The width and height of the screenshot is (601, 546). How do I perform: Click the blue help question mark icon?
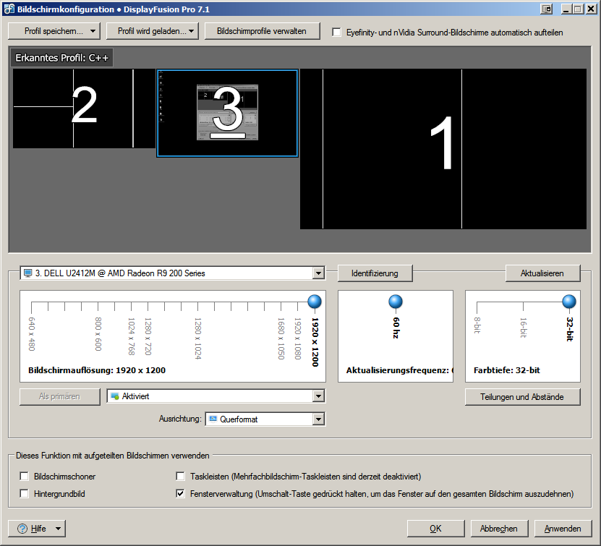(x=22, y=529)
